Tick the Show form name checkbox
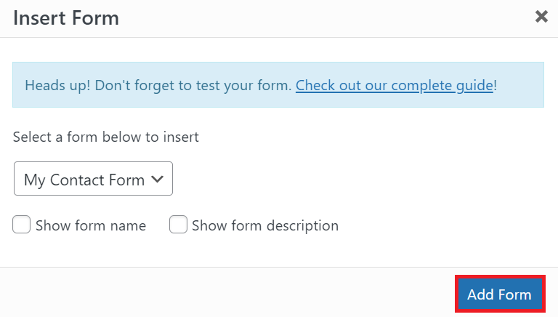Screen dimensions: 558x317 22,225
